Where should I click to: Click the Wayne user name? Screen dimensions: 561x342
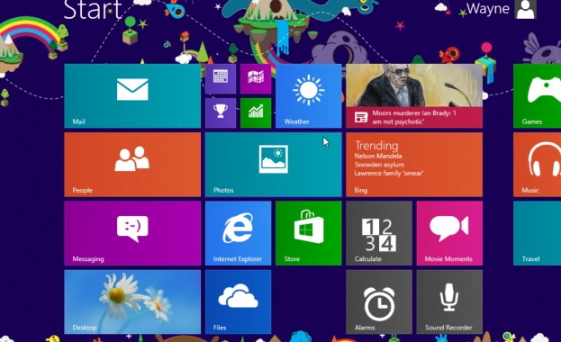[x=488, y=9]
